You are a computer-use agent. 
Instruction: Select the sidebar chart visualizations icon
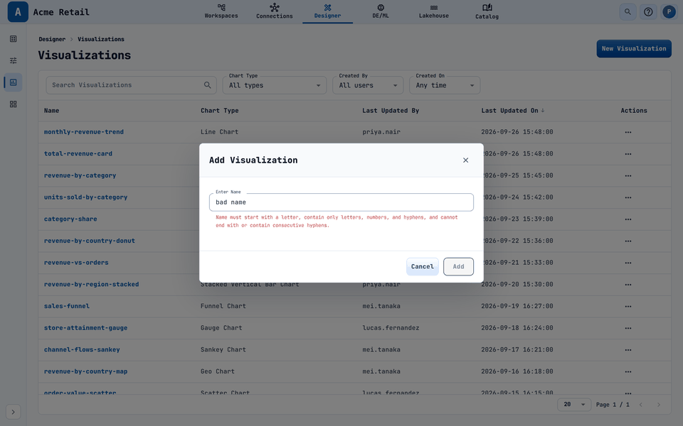[x=13, y=82]
